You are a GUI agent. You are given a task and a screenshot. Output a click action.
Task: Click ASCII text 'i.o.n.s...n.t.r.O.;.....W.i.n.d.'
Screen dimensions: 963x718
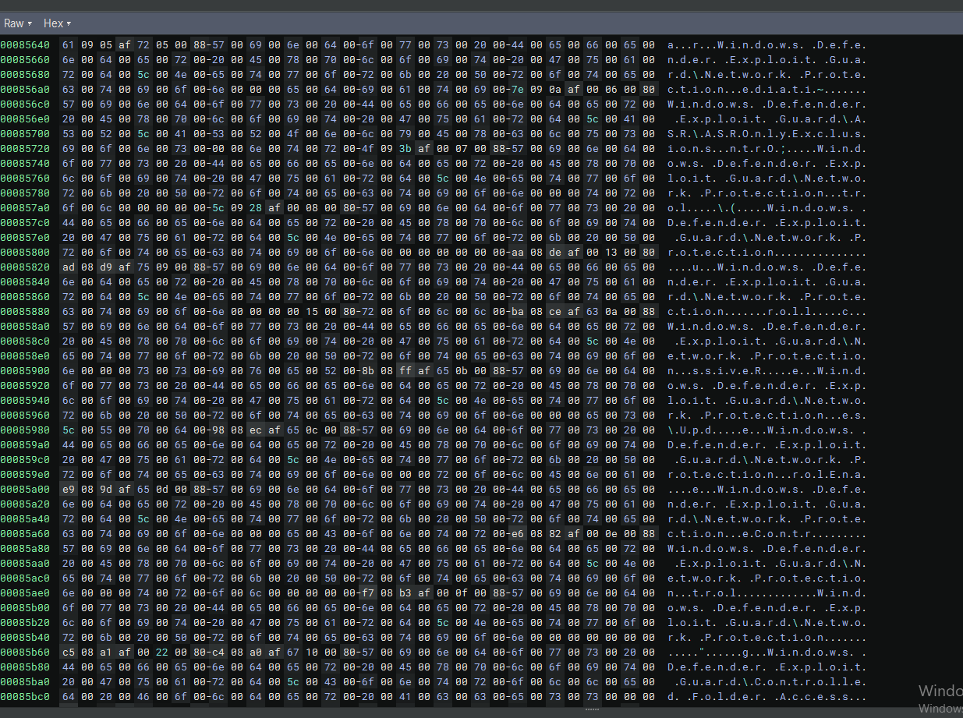767,148
